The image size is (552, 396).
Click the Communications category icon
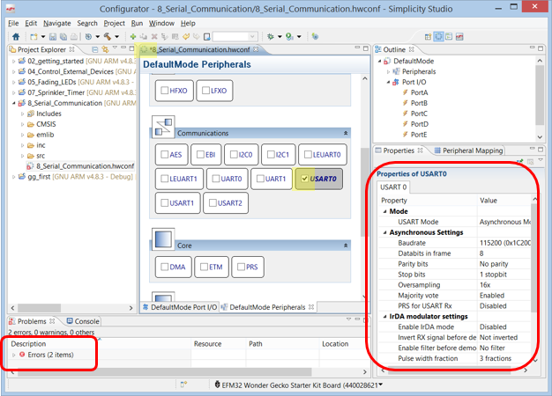click(x=163, y=127)
